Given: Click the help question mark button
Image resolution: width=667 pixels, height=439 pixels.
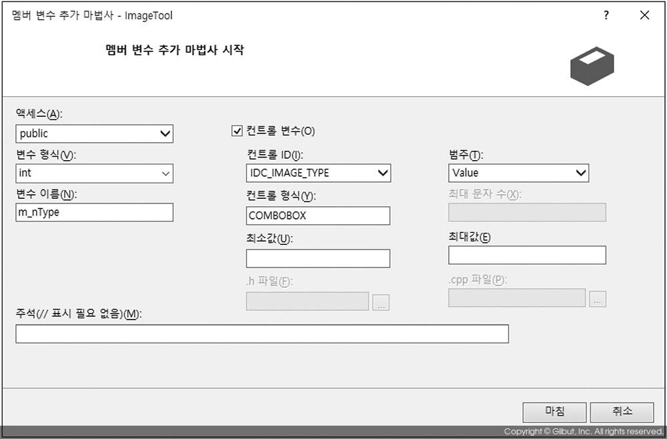Looking at the screenshot, I should pos(606,15).
